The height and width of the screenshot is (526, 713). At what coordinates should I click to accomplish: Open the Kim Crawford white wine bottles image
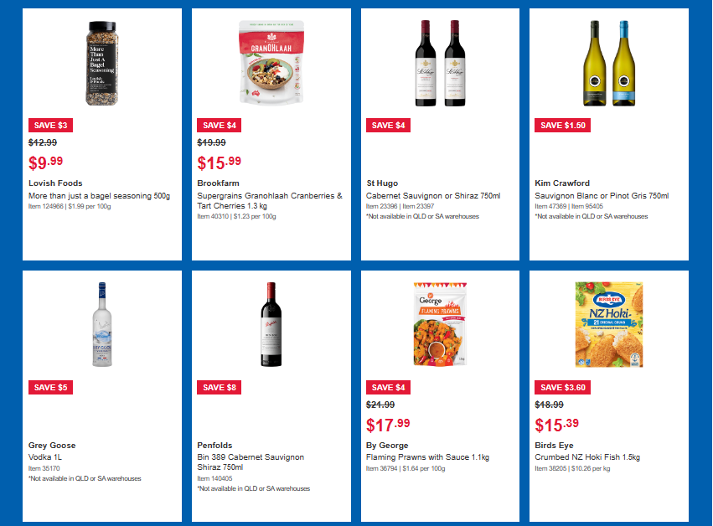pyautogui.click(x=609, y=63)
